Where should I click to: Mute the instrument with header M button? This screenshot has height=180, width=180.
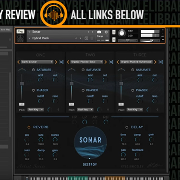pyautogui.click(x=114, y=39)
